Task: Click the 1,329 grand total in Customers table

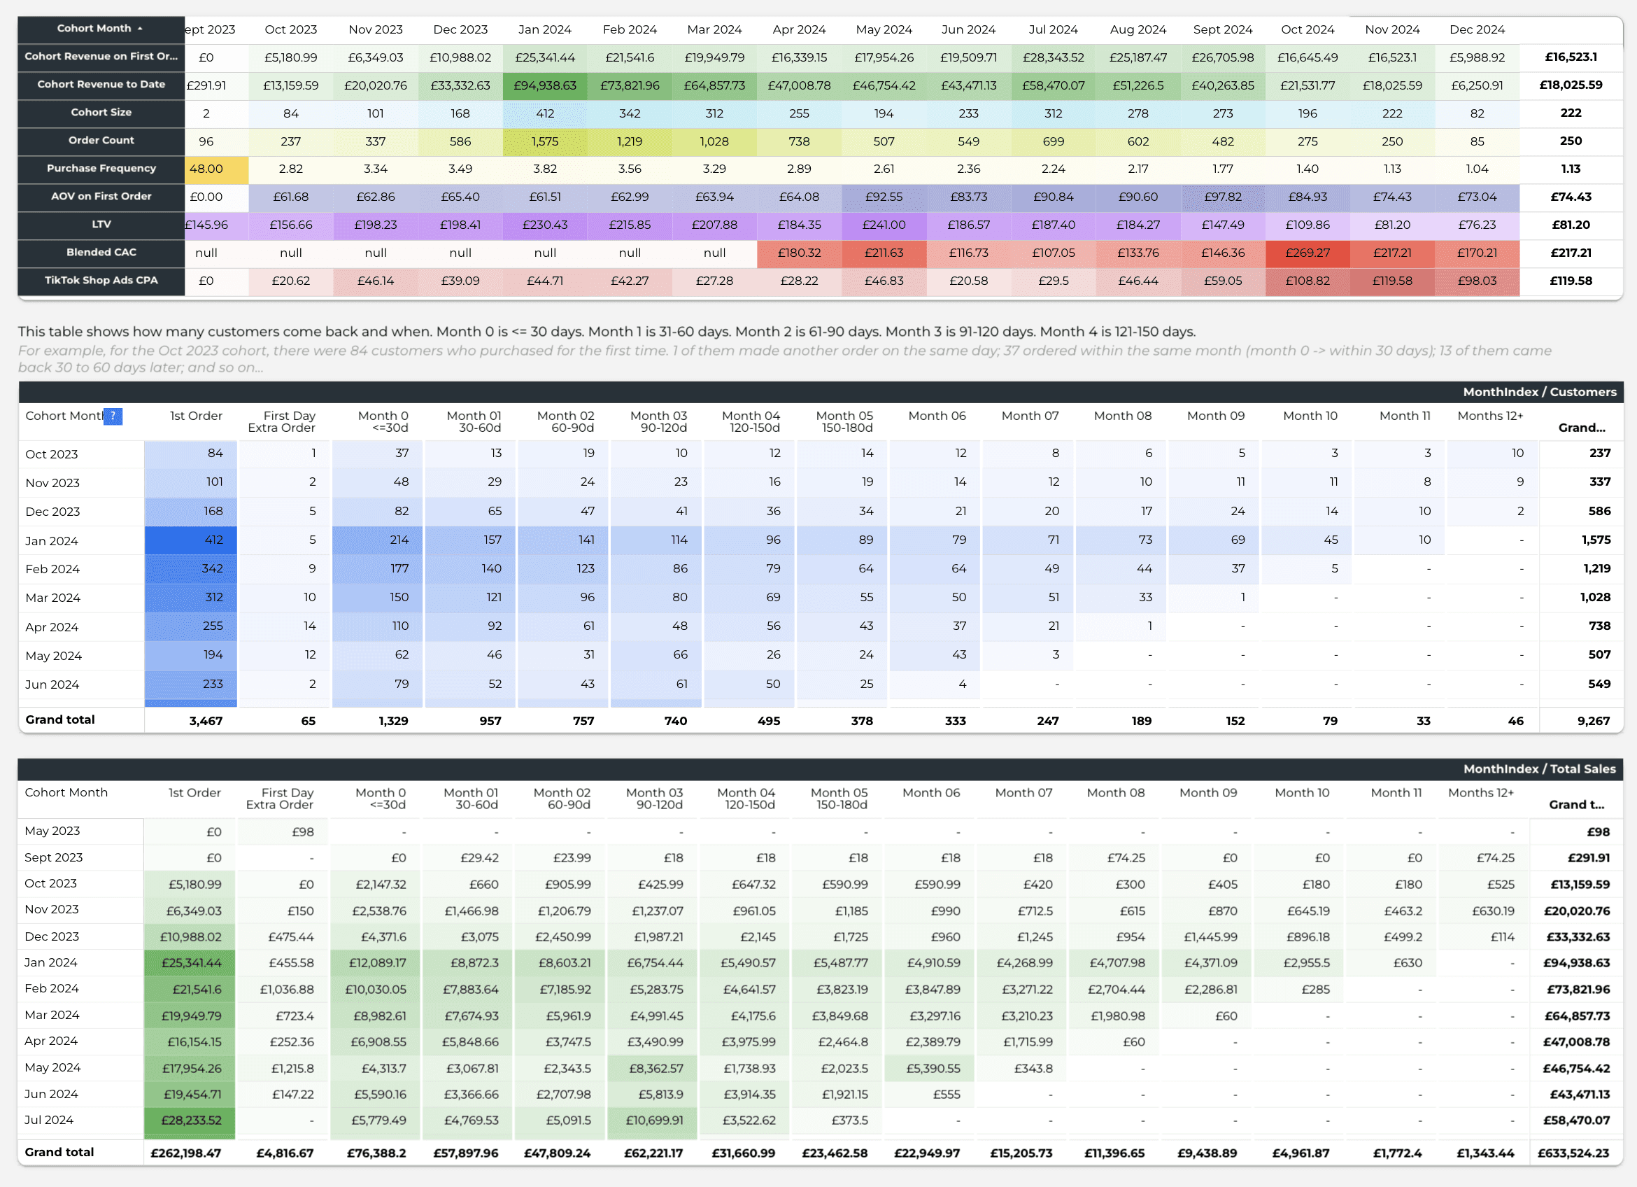Action: tap(393, 721)
